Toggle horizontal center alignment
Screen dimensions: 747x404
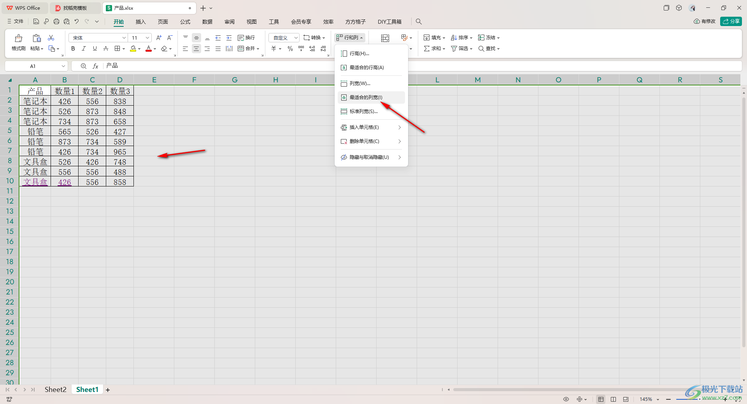196,49
